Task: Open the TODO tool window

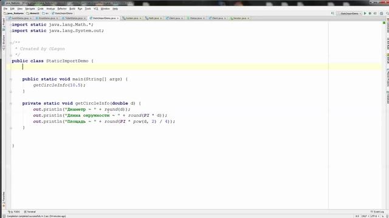Action: pyautogui.click(x=14, y=212)
